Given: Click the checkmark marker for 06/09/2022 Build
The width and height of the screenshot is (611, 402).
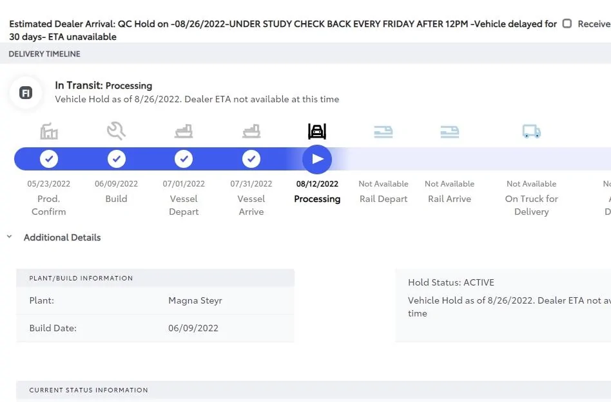Looking at the screenshot, I should point(117,159).
